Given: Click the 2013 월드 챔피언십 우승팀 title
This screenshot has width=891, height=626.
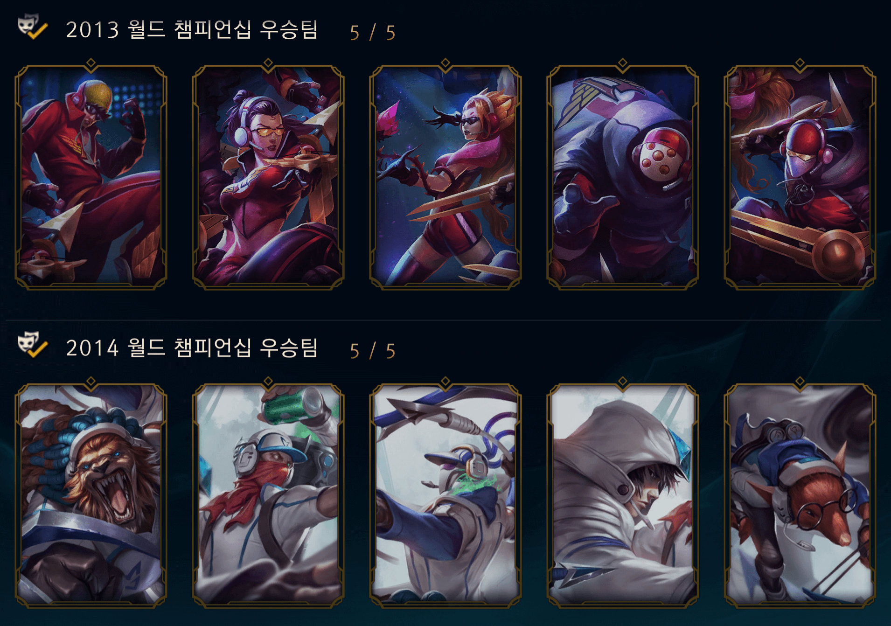Looking at the screenshot, I should (192, 29).
